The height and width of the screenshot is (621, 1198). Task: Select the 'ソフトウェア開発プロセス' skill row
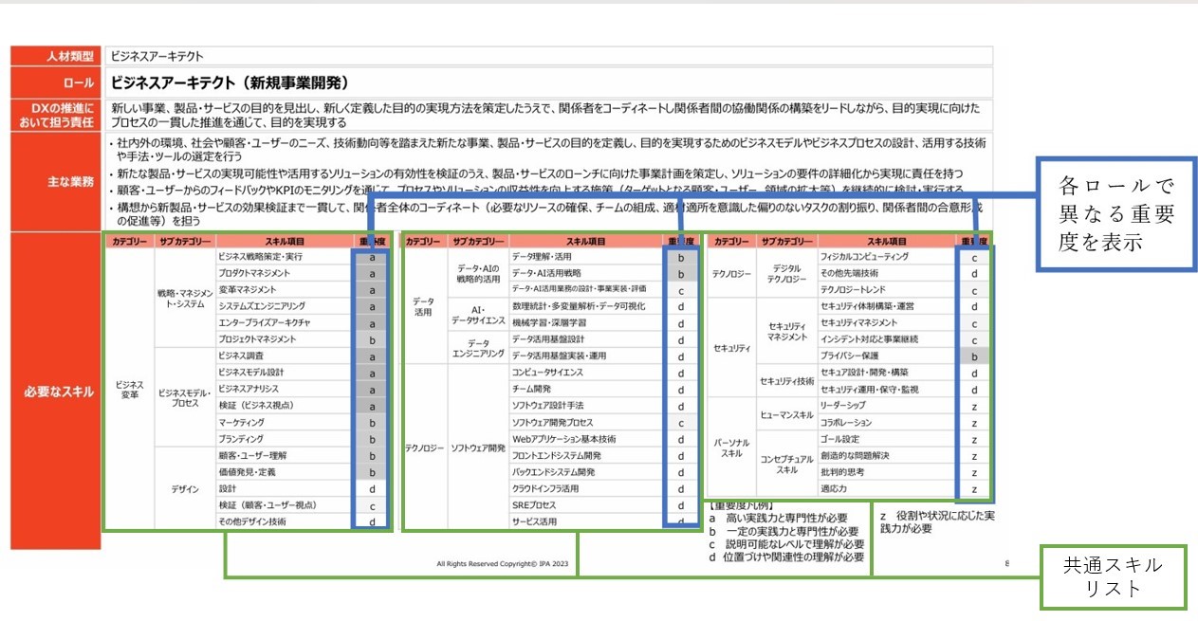pos(552,423)
